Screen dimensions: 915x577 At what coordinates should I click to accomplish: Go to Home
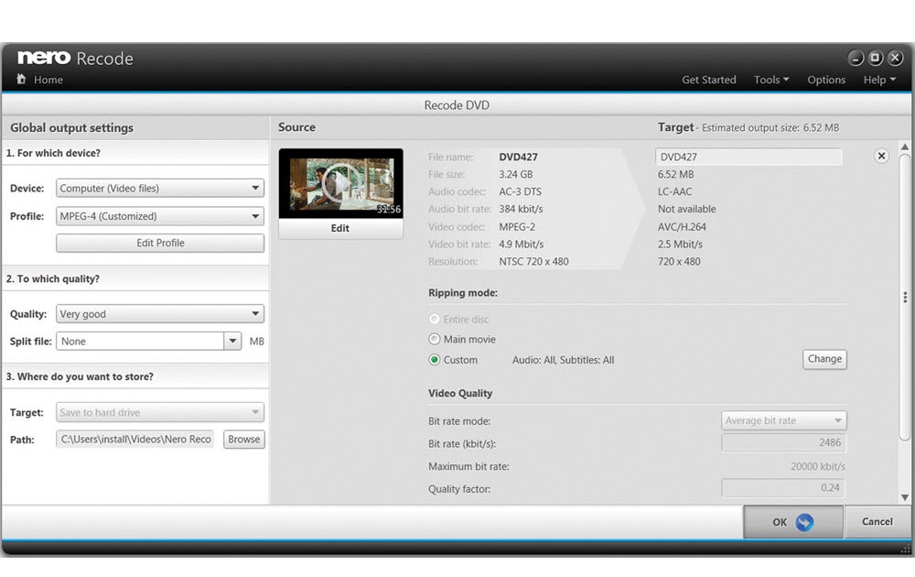click(48, 80)
